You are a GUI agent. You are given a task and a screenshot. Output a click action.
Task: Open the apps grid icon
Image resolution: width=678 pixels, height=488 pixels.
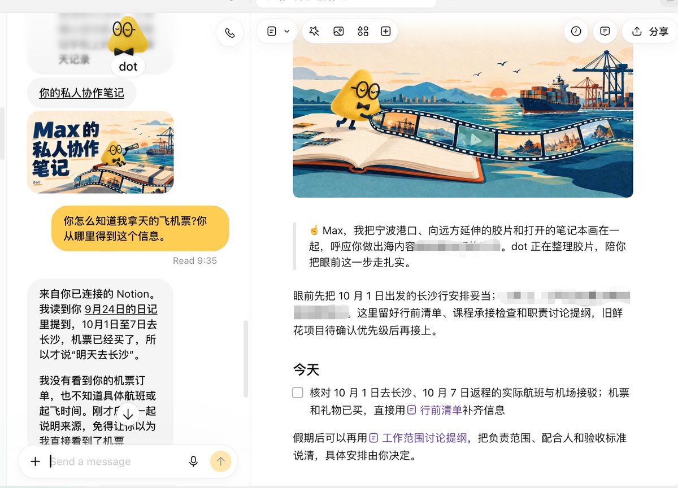click(363, 32)
